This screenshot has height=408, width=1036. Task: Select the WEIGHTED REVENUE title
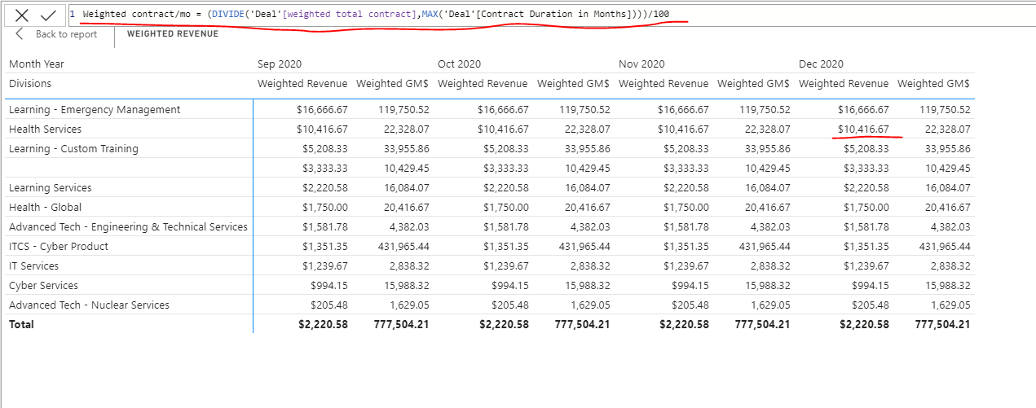coord(173,34)
